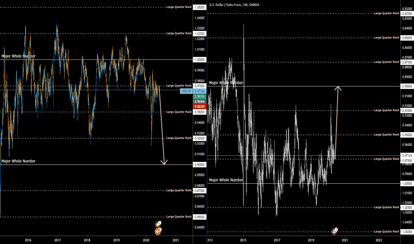This screenshot has height=244, width=414.
Task: Open the blue-and-orange event marker in right chart
Action: point(334,231)
